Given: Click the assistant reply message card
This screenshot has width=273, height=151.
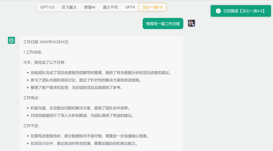Looking at the screenshot, I should pyautogui.click(x=101, y=93).
